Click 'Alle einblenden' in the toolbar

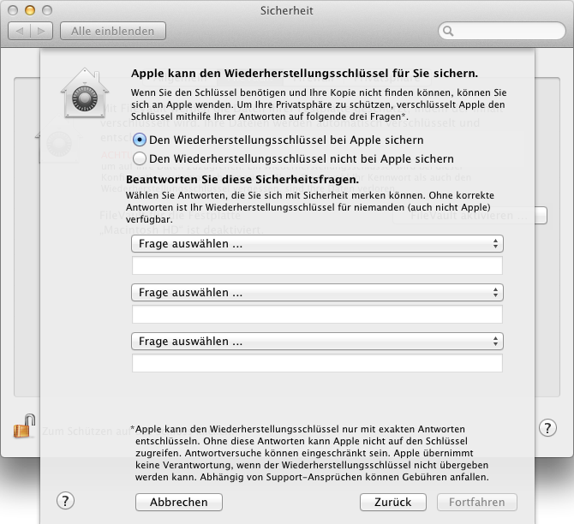tap(113, 31)
